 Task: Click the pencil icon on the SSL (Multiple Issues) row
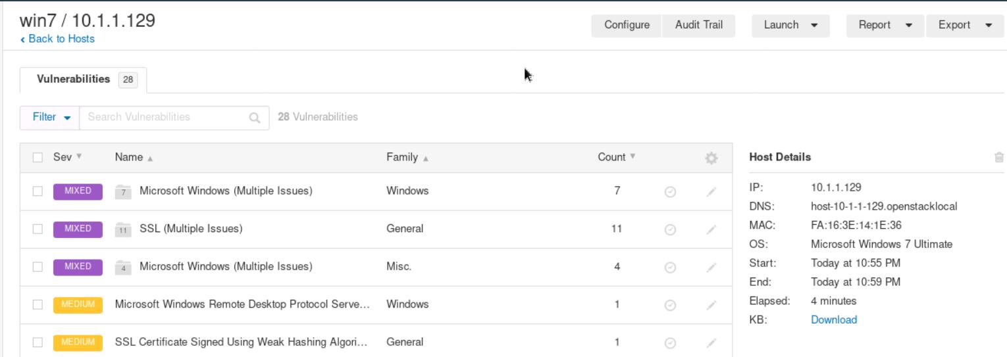tap(710, 230)
